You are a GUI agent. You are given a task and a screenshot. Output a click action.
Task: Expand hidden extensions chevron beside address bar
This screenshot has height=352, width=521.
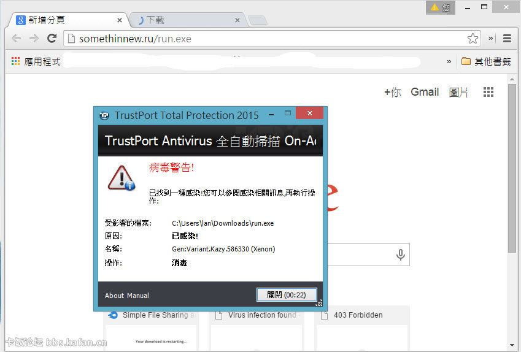point(491,39)
